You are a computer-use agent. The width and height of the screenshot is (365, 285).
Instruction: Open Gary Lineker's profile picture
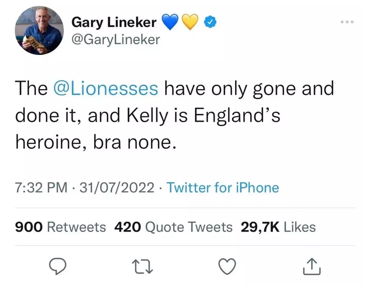tap(39, 30)
